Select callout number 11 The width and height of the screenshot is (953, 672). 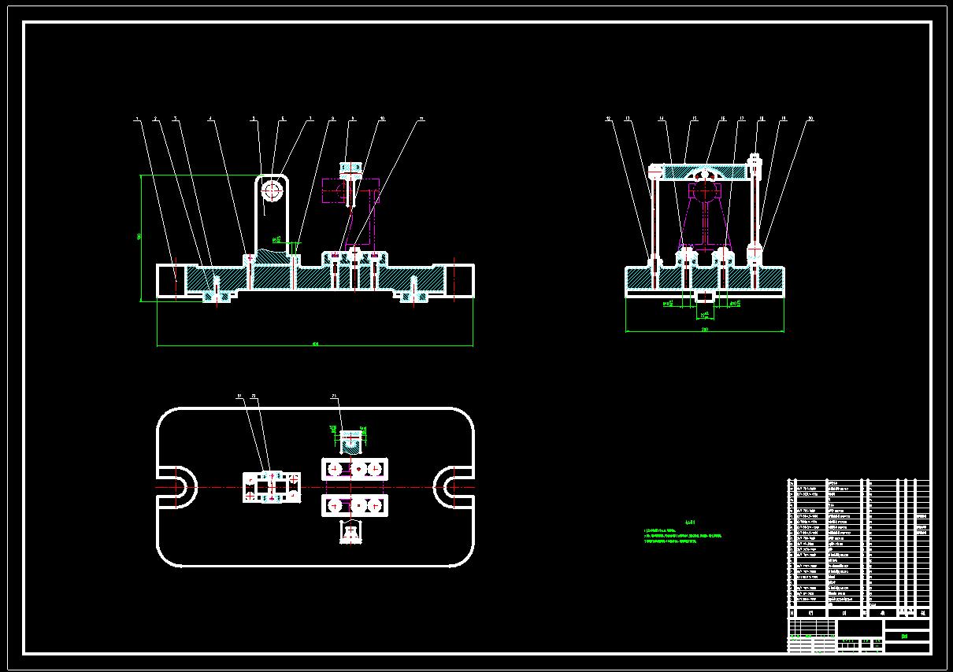coord(421,119)
